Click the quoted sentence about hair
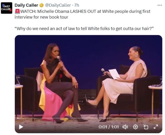Viewport: 165px width, 135px height. (84, 28)
